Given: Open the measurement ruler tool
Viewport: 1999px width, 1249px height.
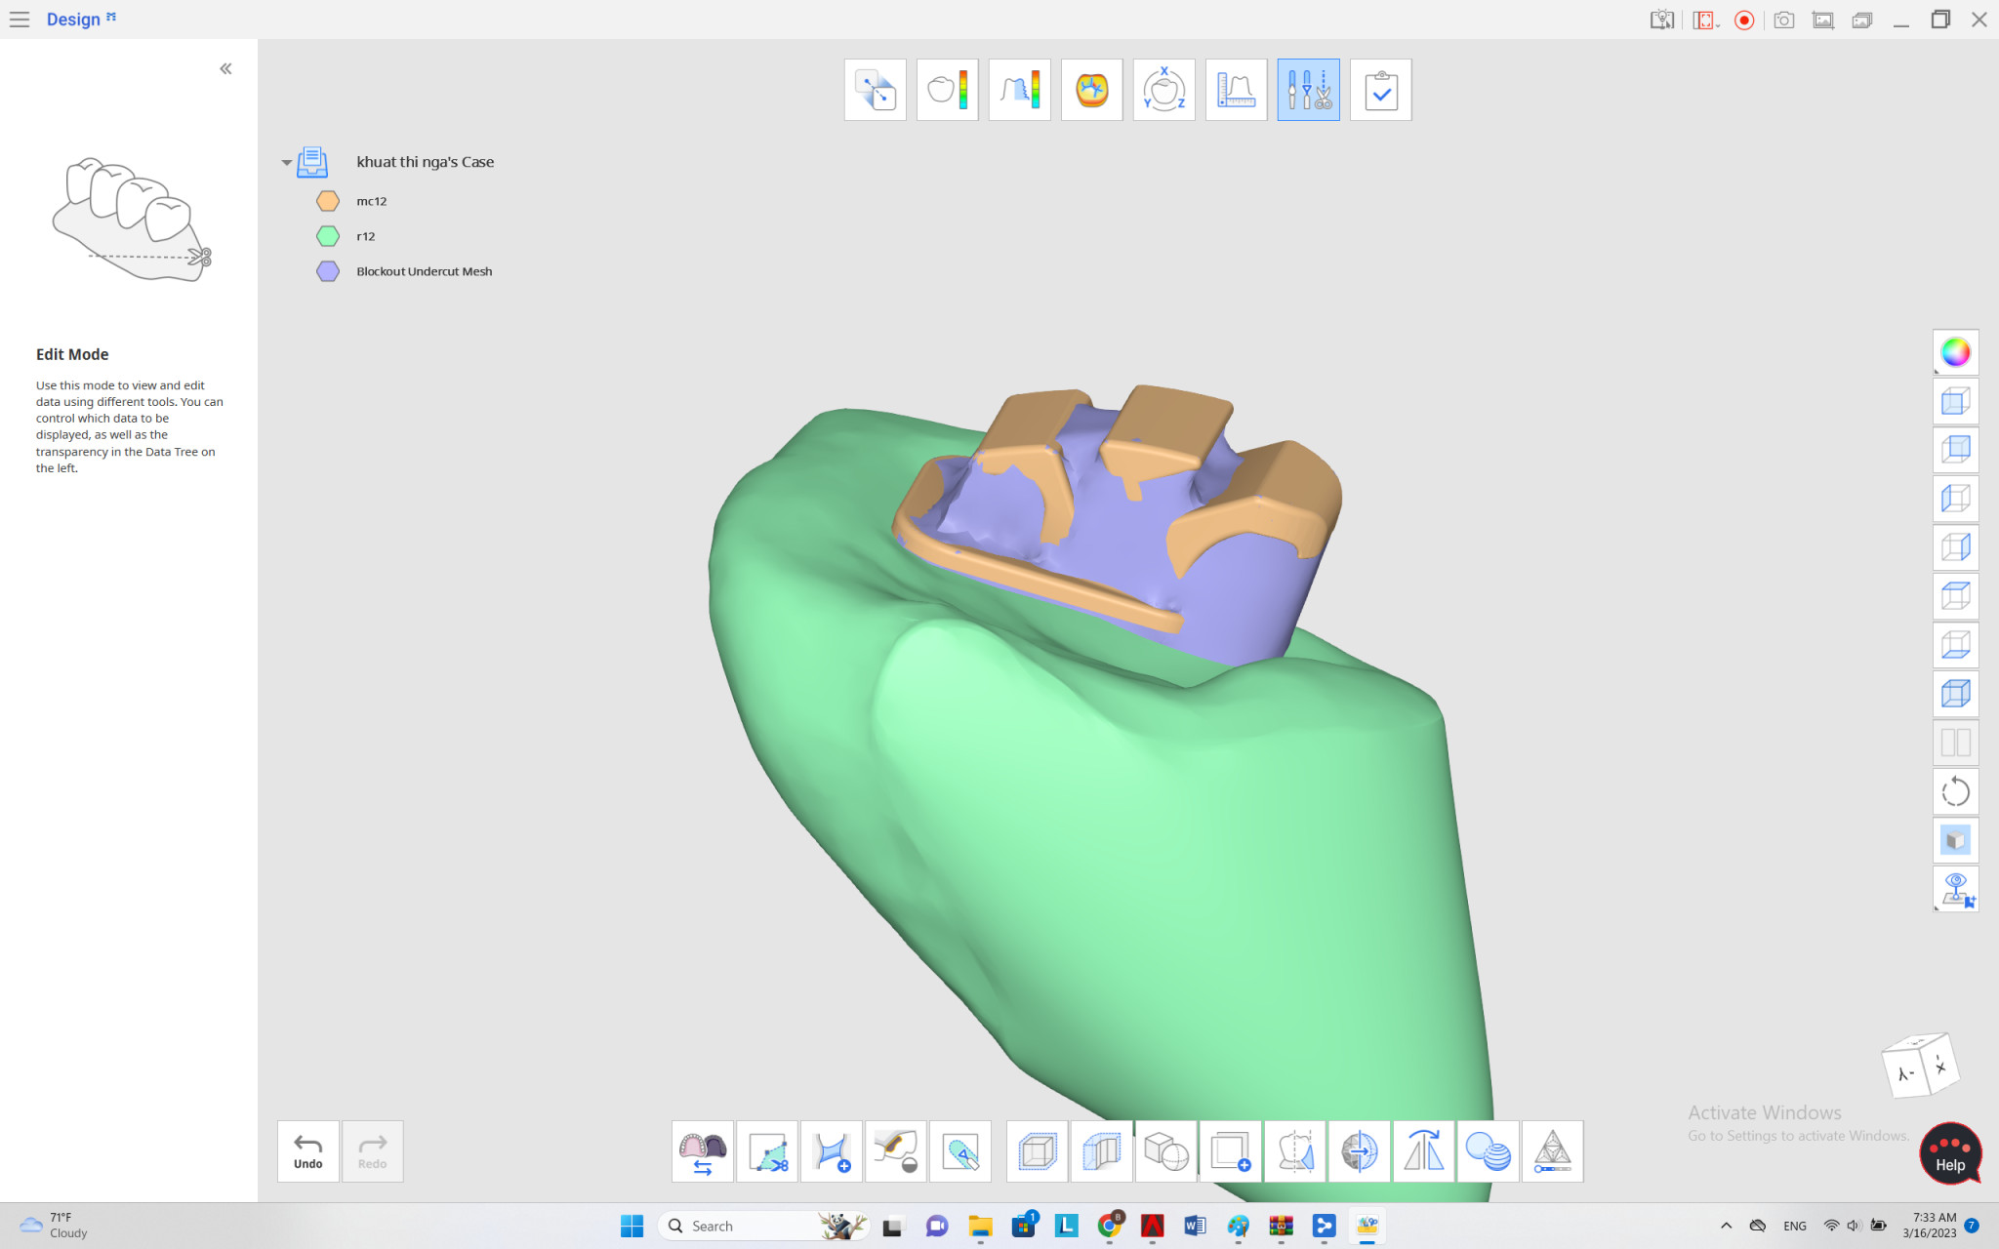Looking at the screenshot, I should pyautogui.click(x=1236, y=90).
